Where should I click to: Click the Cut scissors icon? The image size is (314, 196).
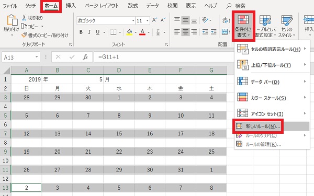point(24,18)
